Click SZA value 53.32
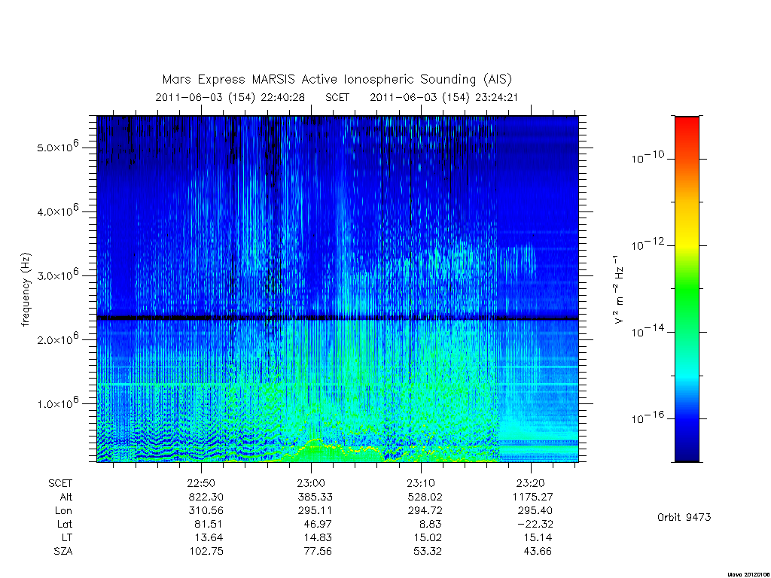Screen dimensions: 771x578 point(428,552)
